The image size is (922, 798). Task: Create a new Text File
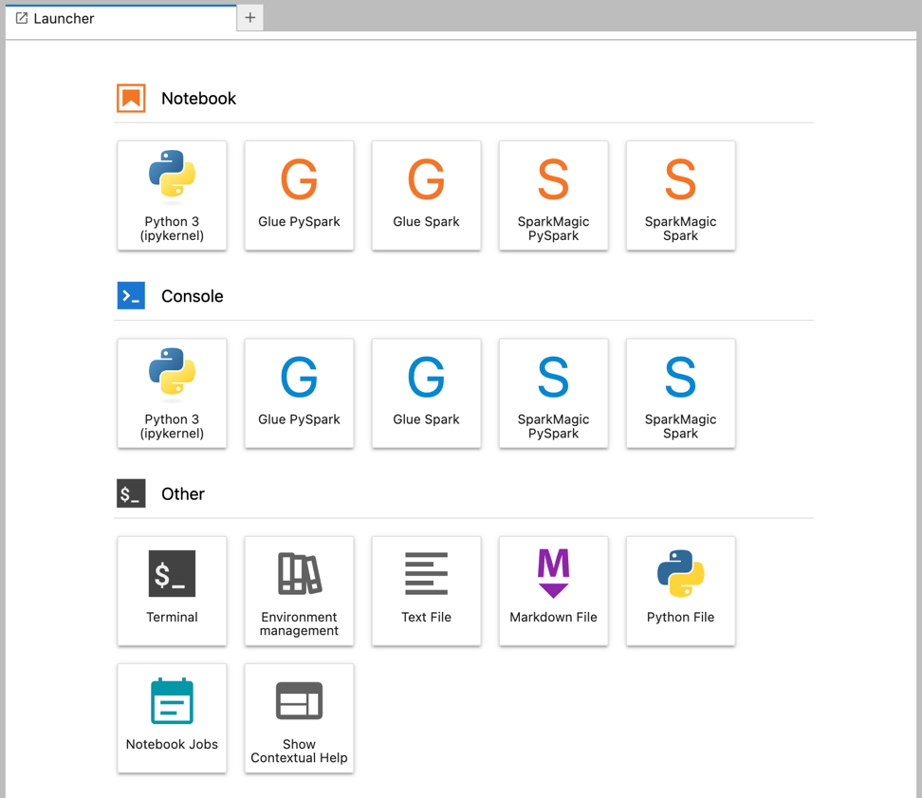click(426, 591)
